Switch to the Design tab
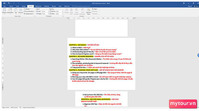Viewport: 199px width, 111px height. point(24,6)
